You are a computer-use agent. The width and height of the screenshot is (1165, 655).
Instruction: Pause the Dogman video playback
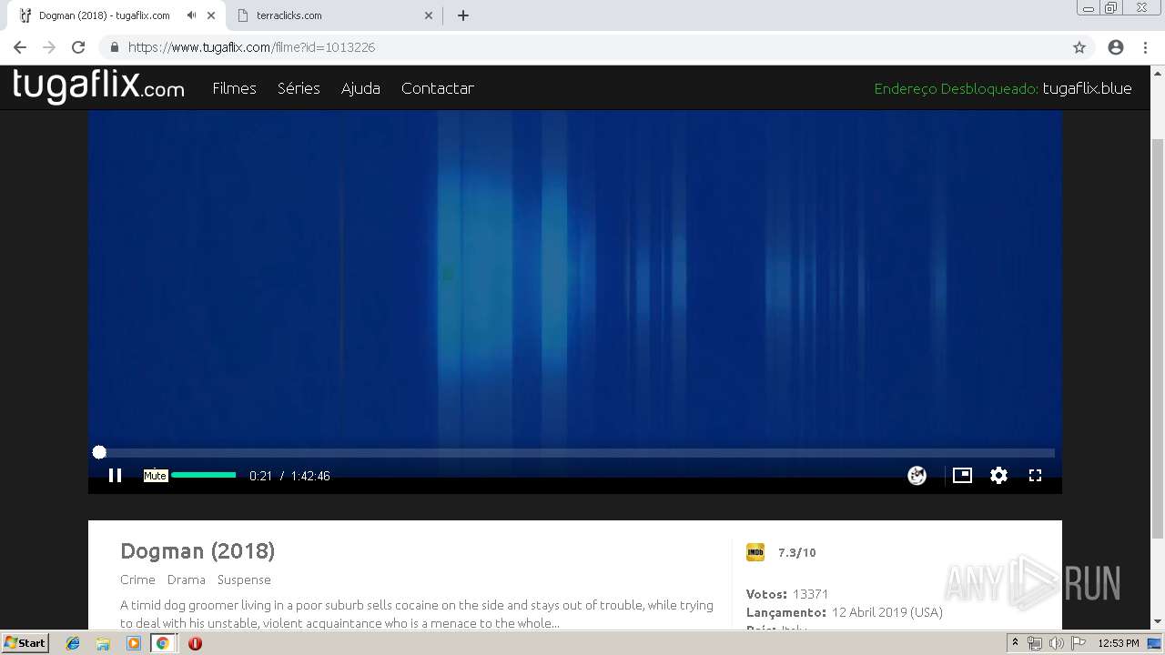(x=115, y=475)
